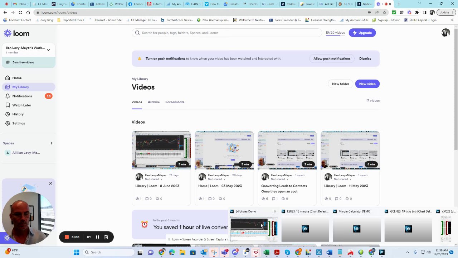Restart recording with the undo arrow
458x258 pixels.
tap(89, 237)
